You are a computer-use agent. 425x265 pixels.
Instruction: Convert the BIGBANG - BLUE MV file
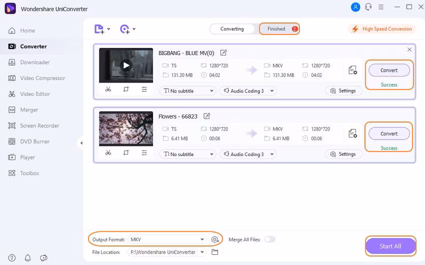click(x=389, y=70)
